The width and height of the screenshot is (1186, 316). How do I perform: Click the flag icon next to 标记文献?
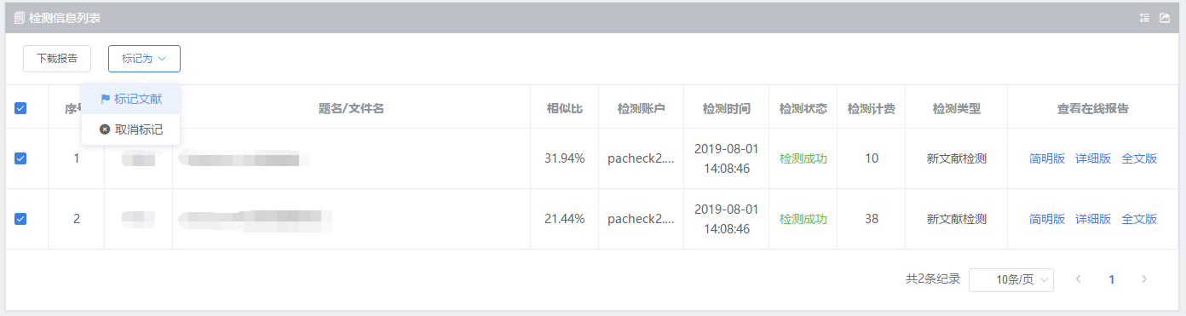pos(106,99)
